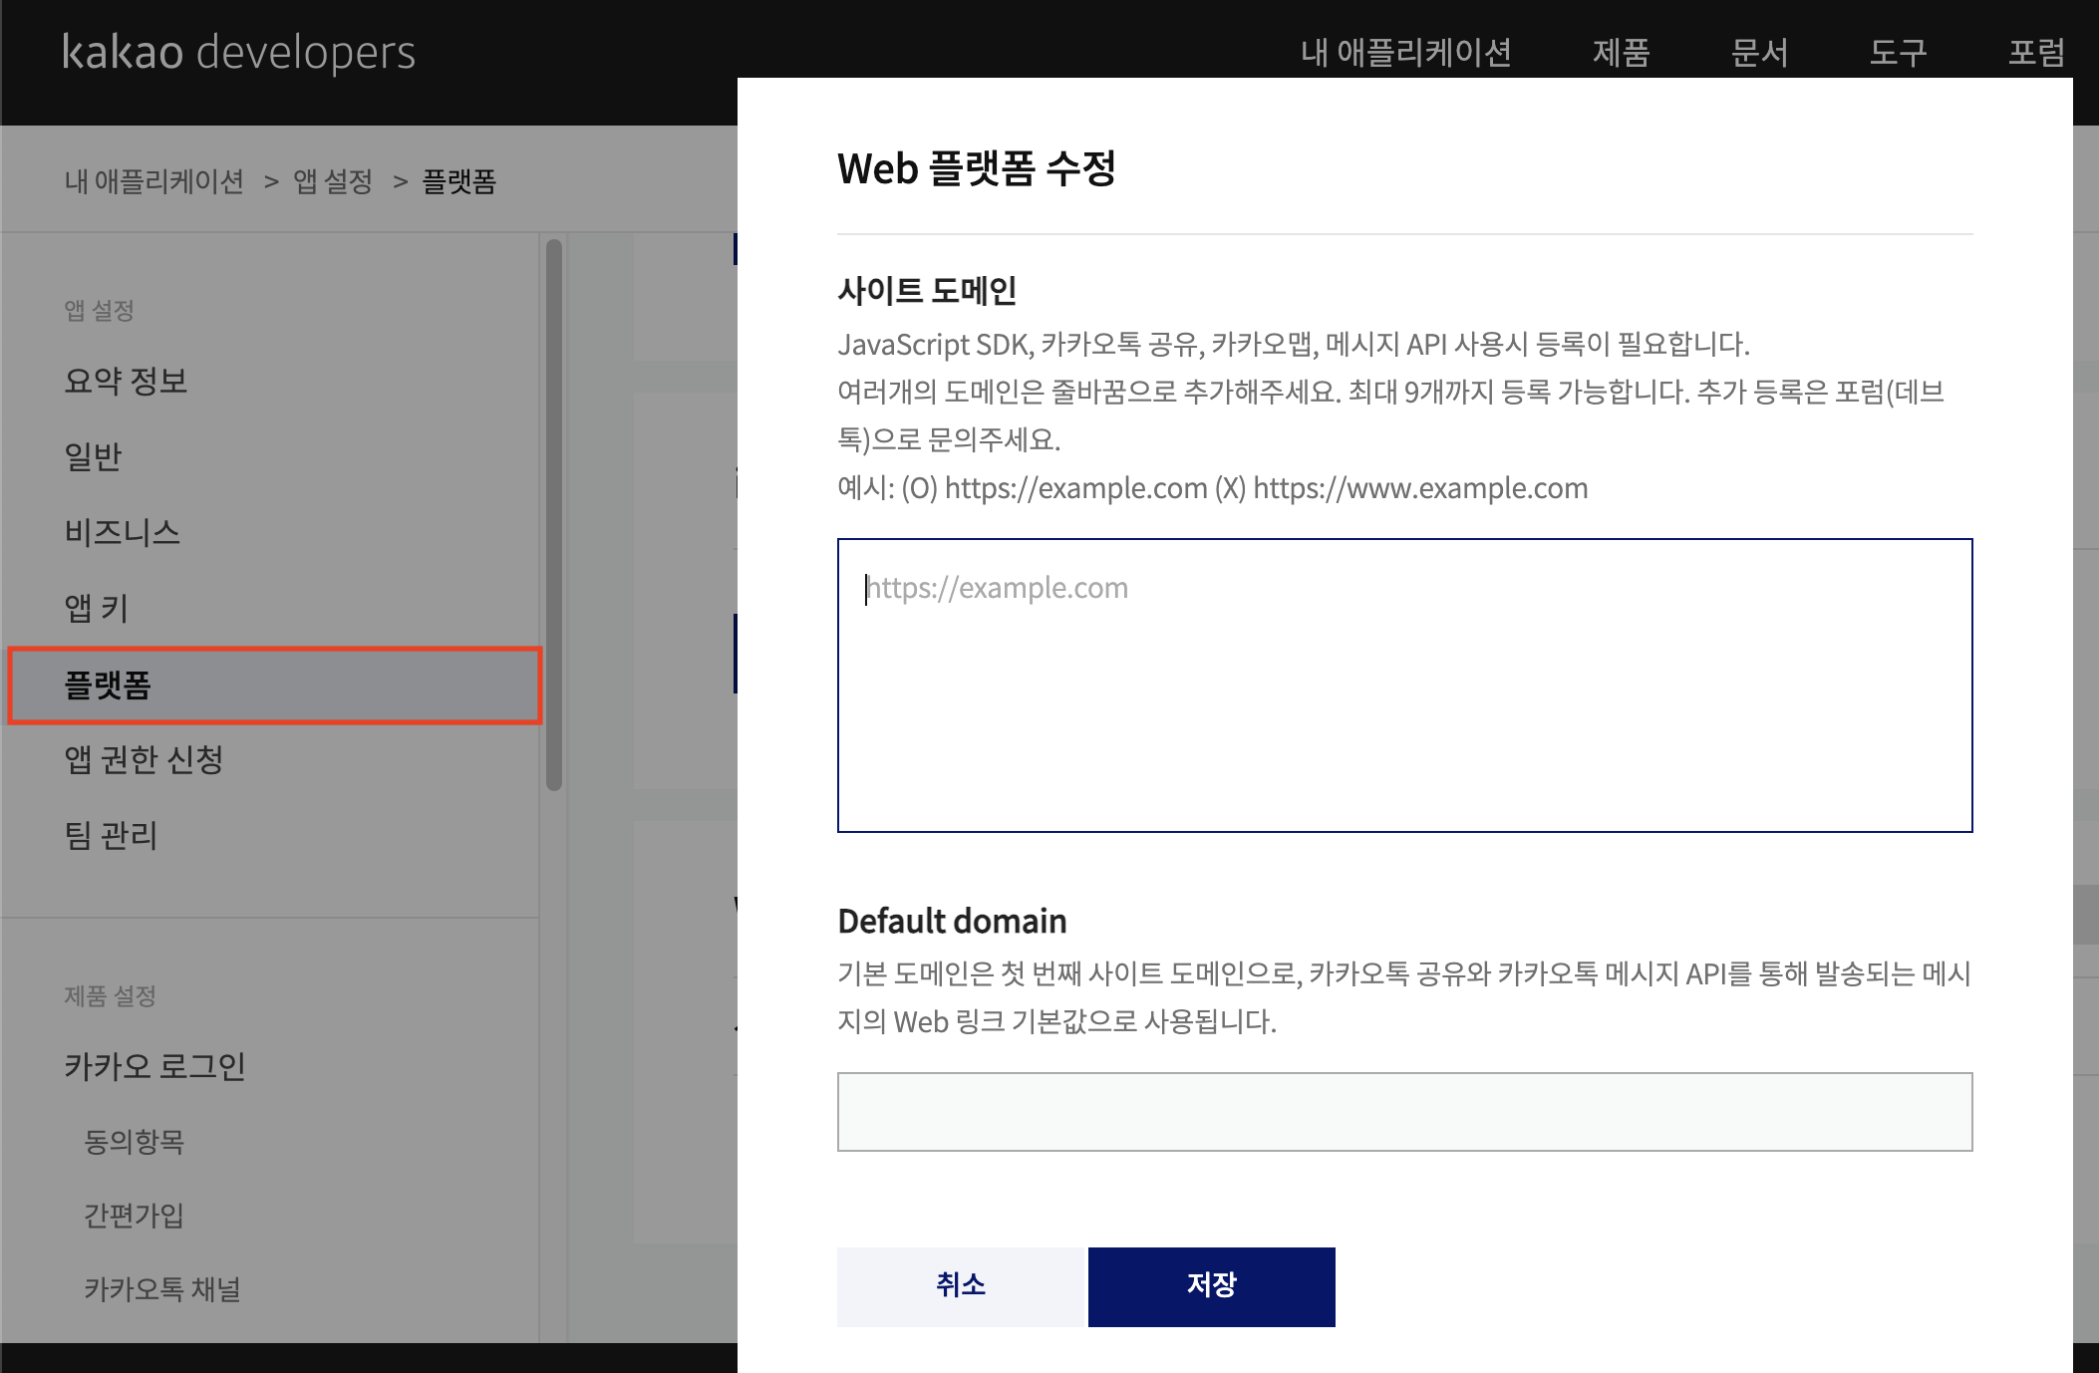2099x1373 pixels.
Task: Focus the 사이트 도메인 text area
Action: point(1404,686)
